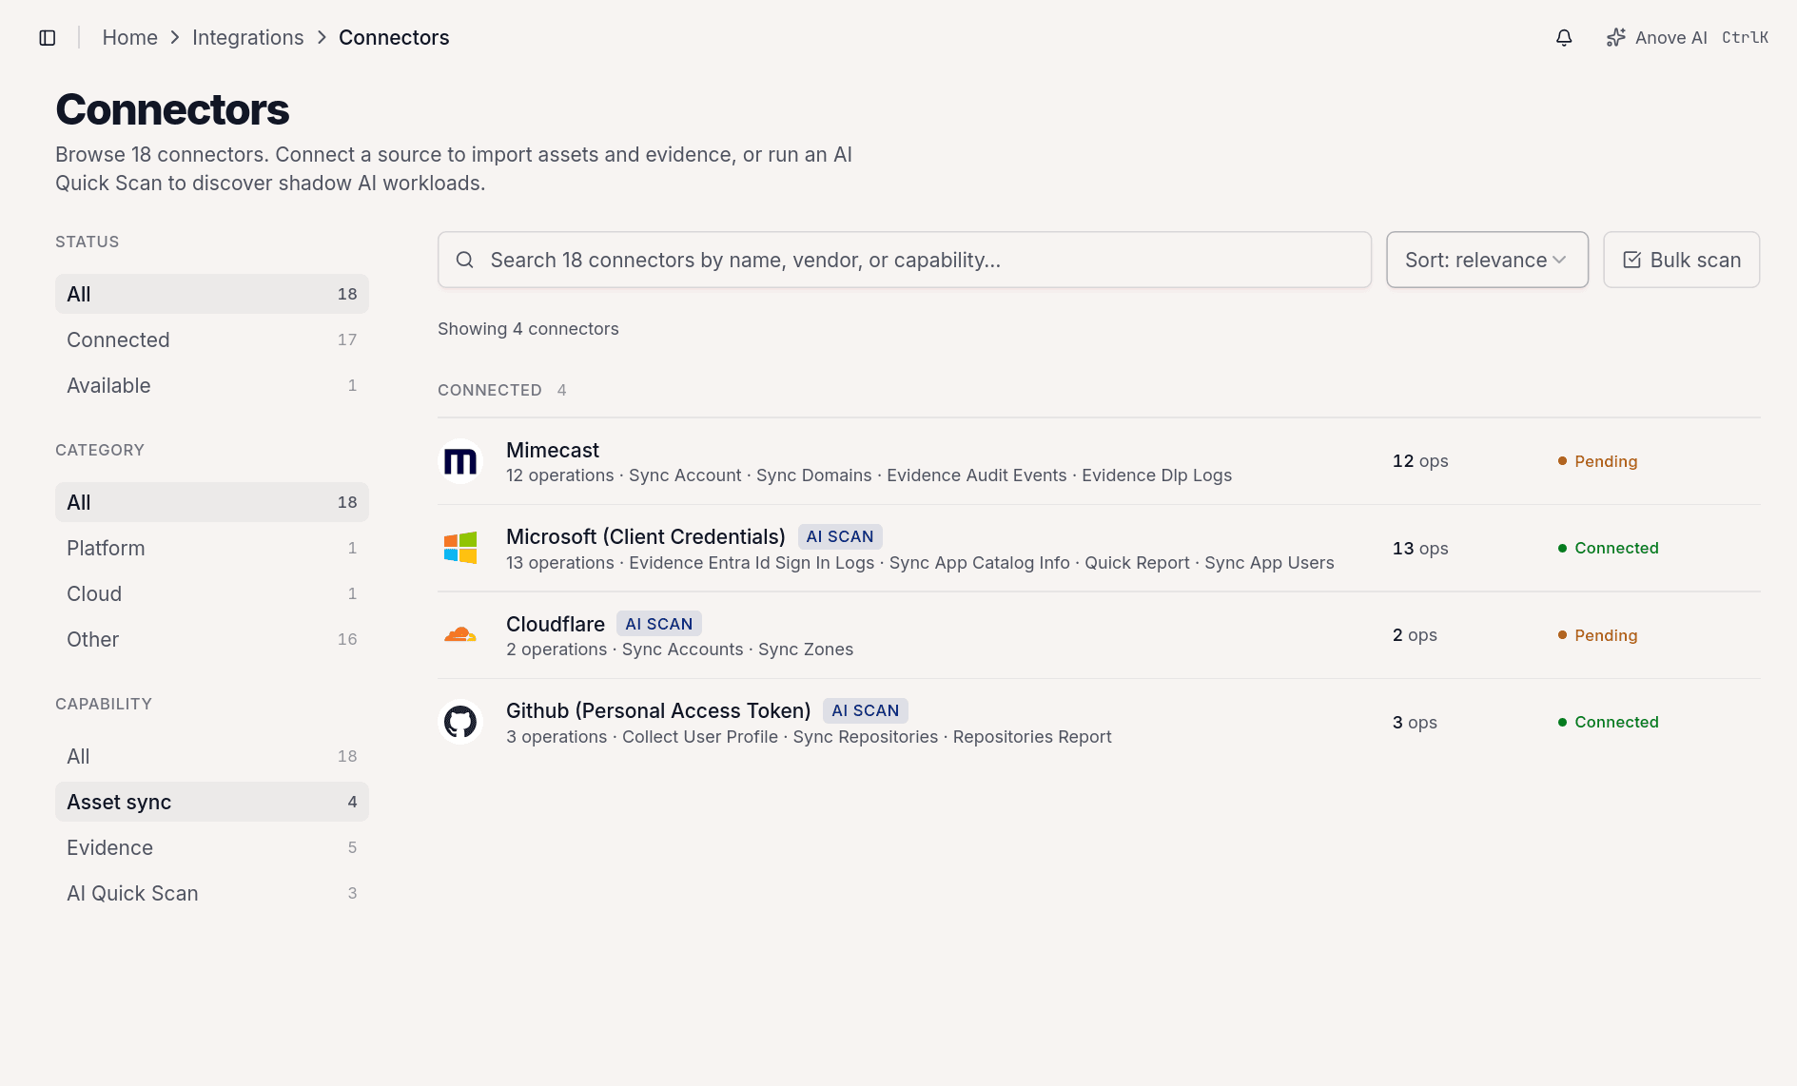1797x1086 pixels.
Task: Click the Sort dropdown chevron arrow
Action: point(1559,260)
